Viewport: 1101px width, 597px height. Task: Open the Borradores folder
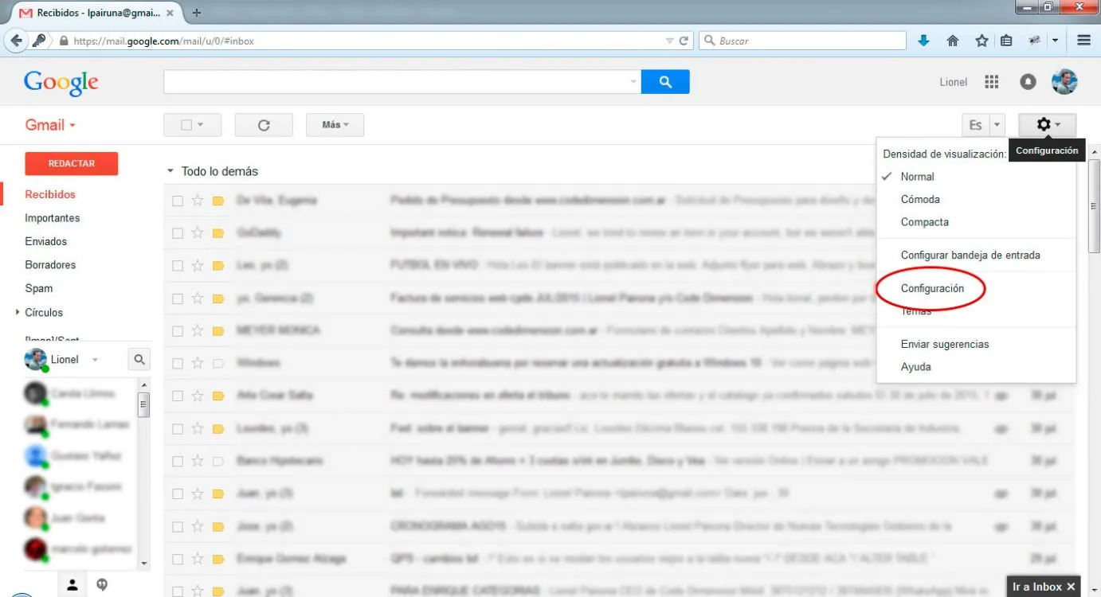click(50, 265)
